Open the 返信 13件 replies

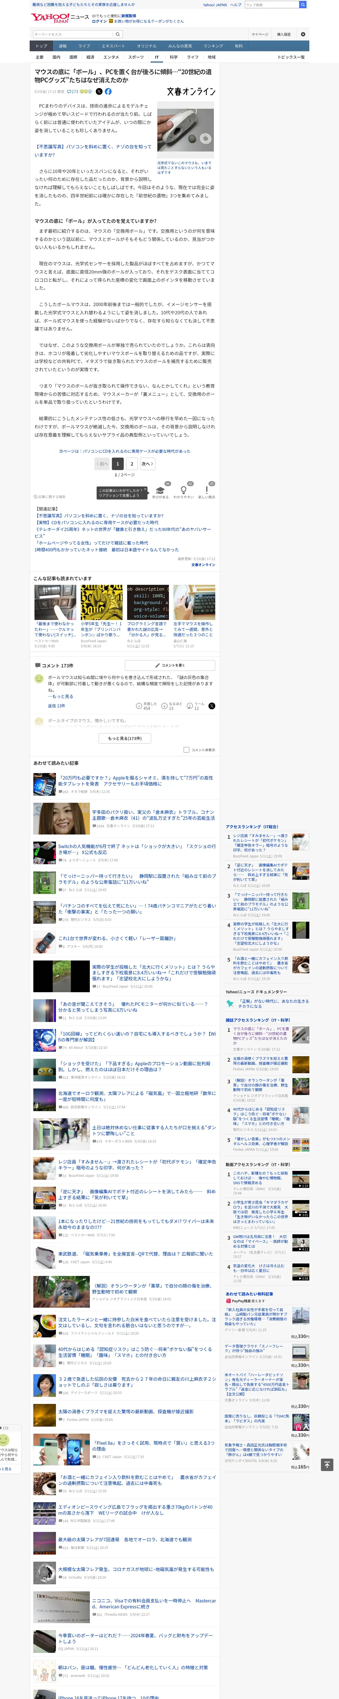[56, 706]
